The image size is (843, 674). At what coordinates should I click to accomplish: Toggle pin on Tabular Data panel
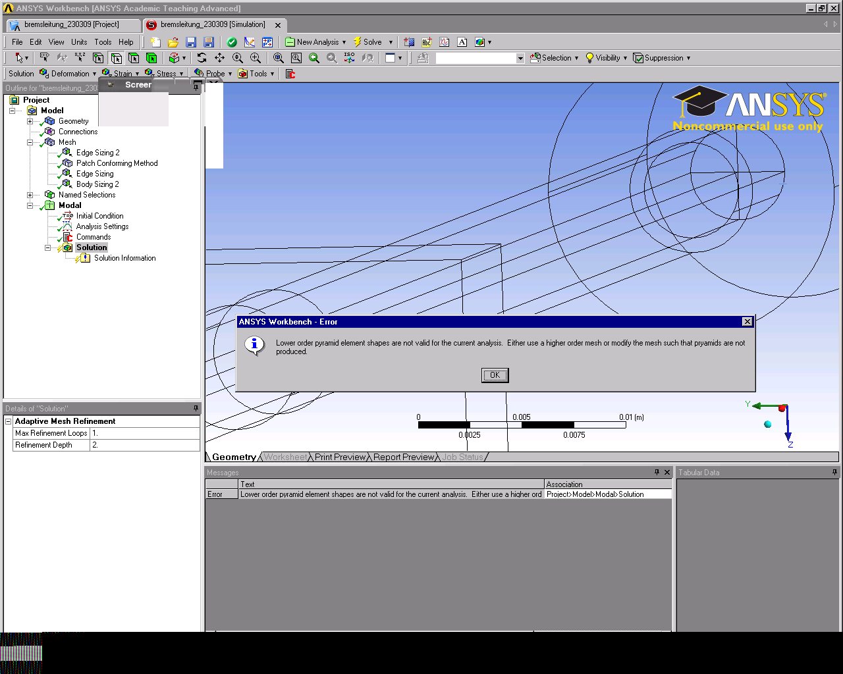click(x=835, y=472)
